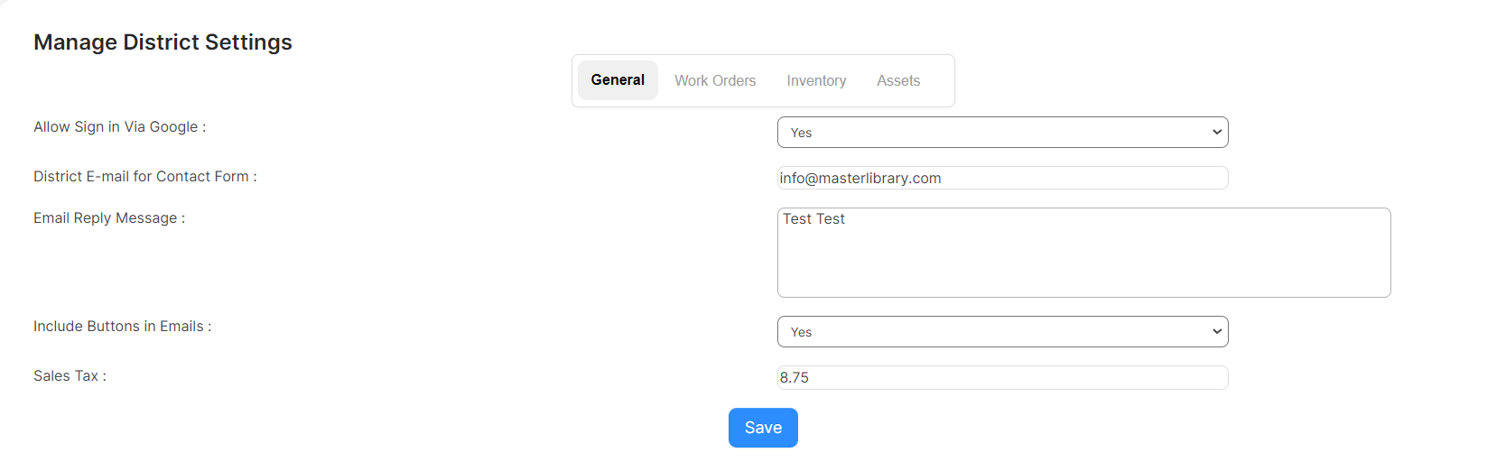Click the blue Save button

tap(763, 428)
